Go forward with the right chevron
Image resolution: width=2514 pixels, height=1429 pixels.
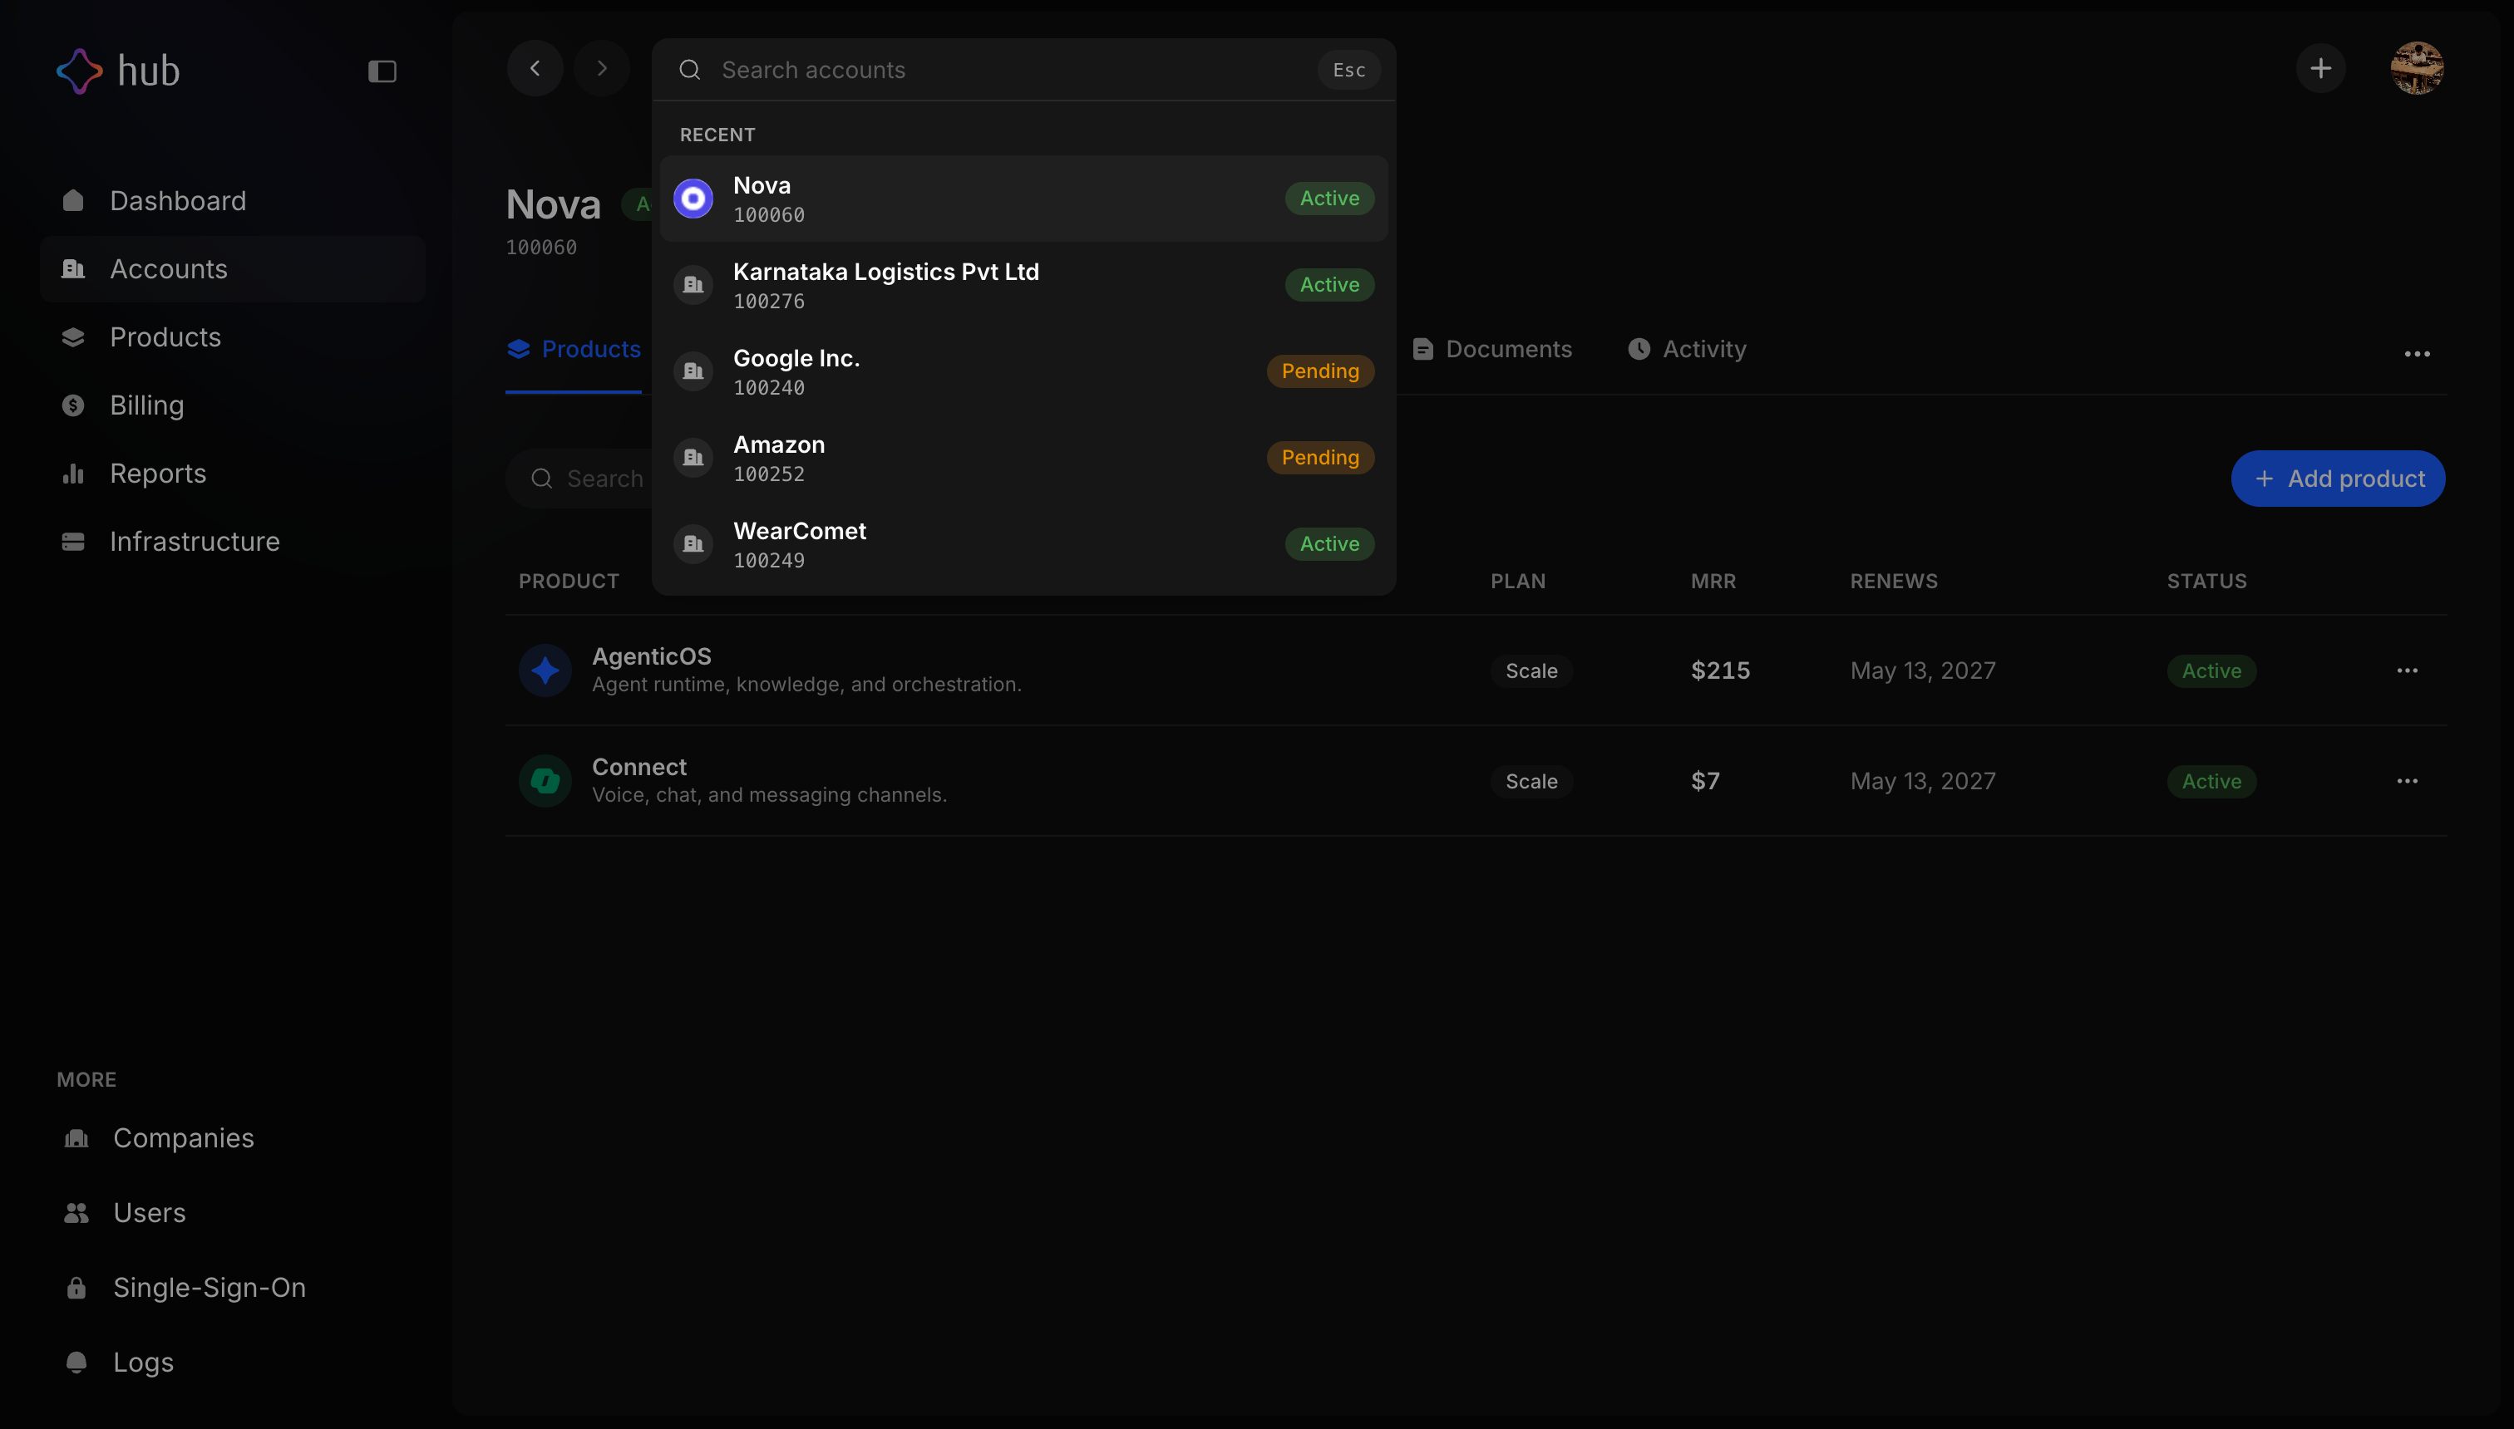(x=602, y=68)
